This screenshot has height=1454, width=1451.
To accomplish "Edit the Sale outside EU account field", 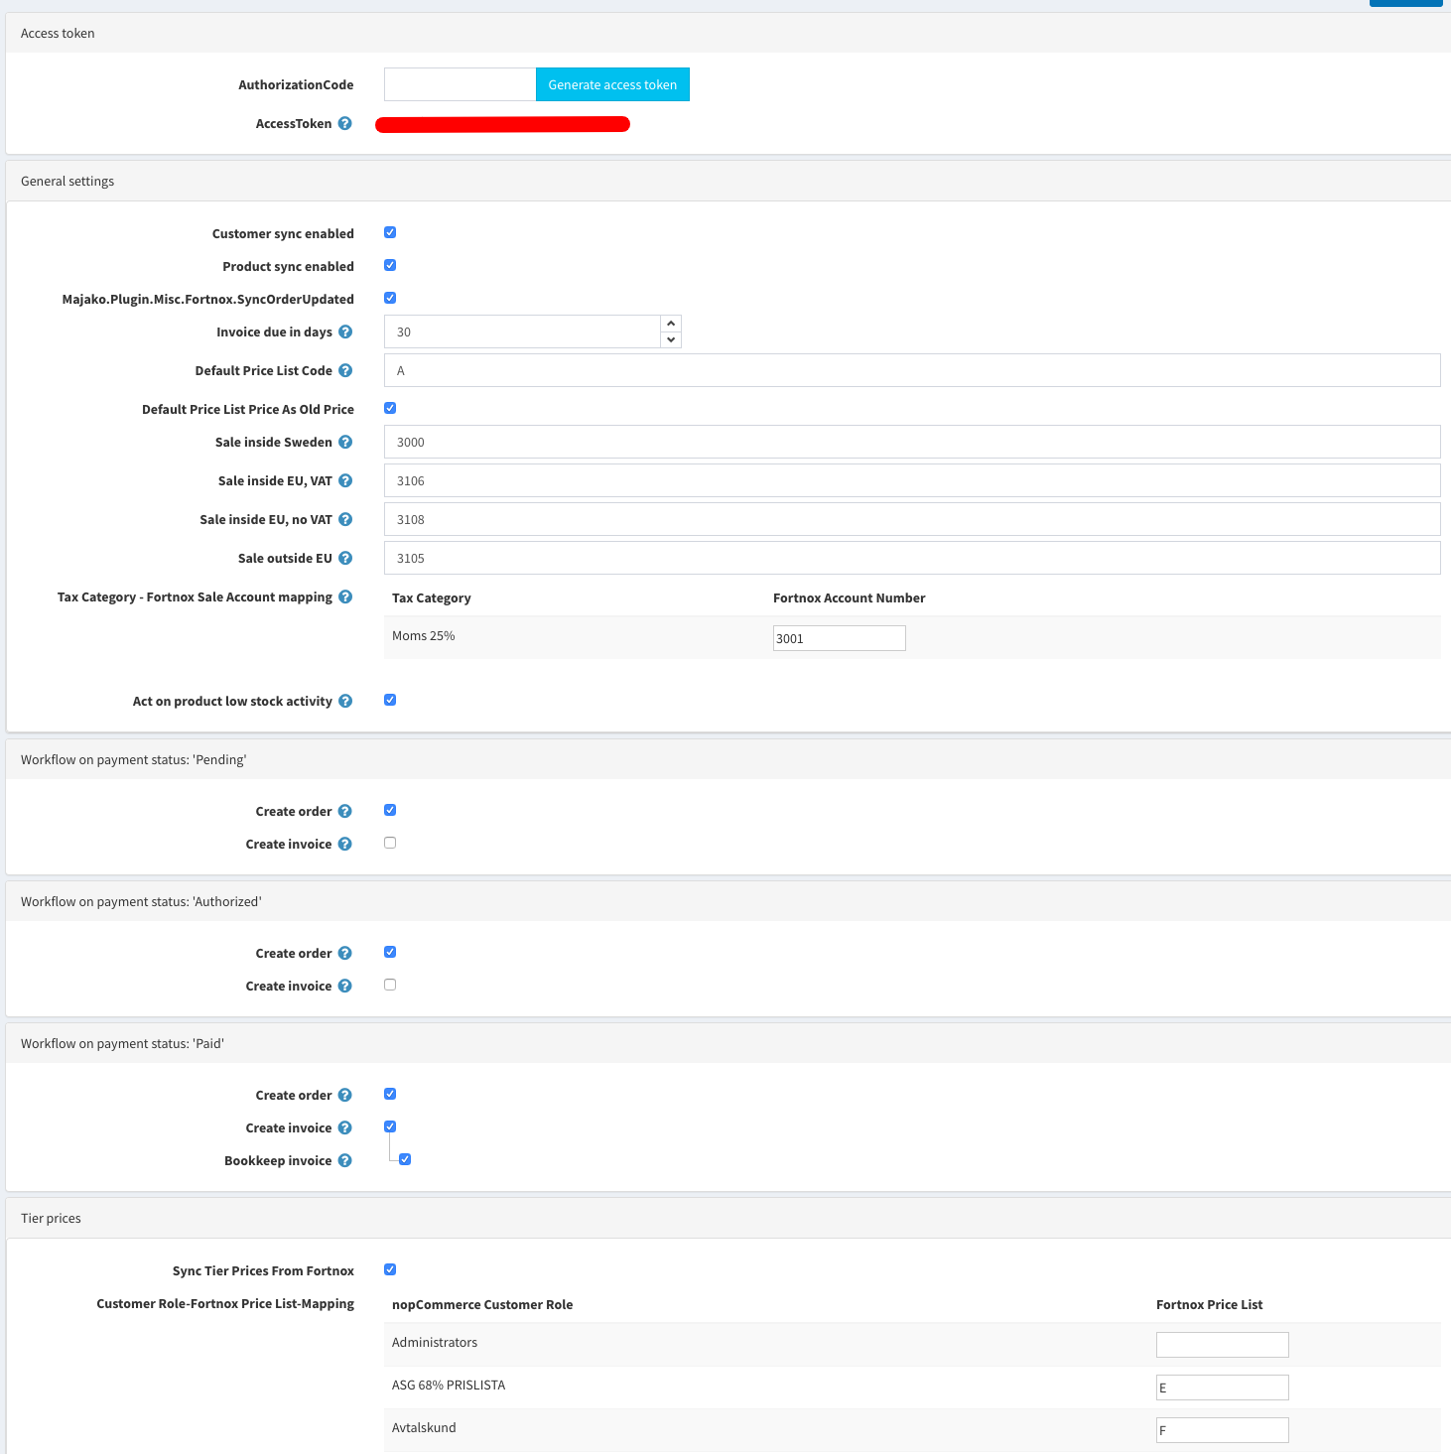I will pyautogui.click(x=912, y=558).
